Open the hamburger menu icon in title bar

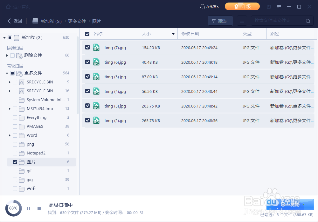[x=279, y=6]
